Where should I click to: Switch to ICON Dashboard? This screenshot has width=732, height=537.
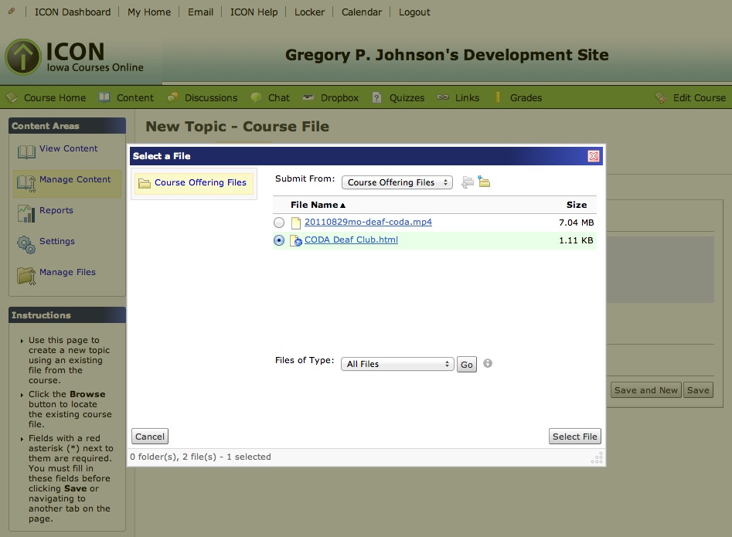pos(71,12)
